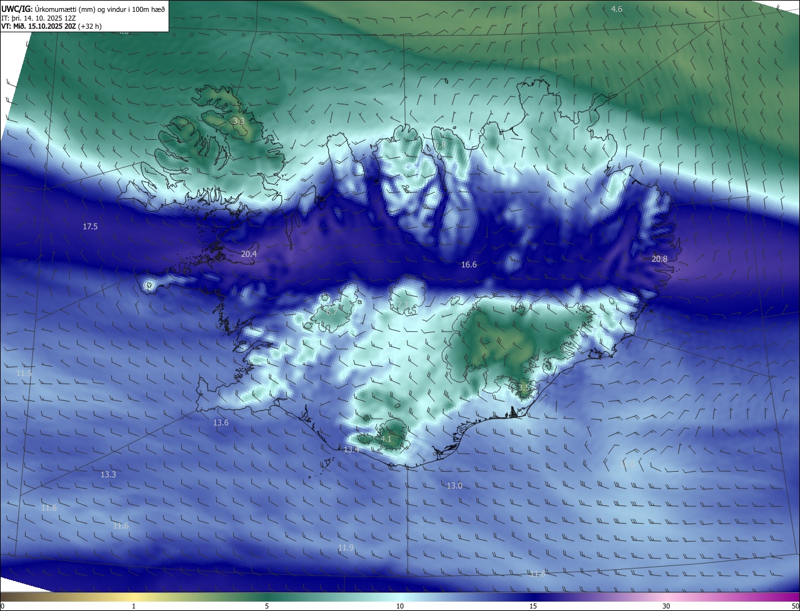Click the color scale at the 5 mark
This screenshot has width=800, height=611.
[x=267, y=606]
